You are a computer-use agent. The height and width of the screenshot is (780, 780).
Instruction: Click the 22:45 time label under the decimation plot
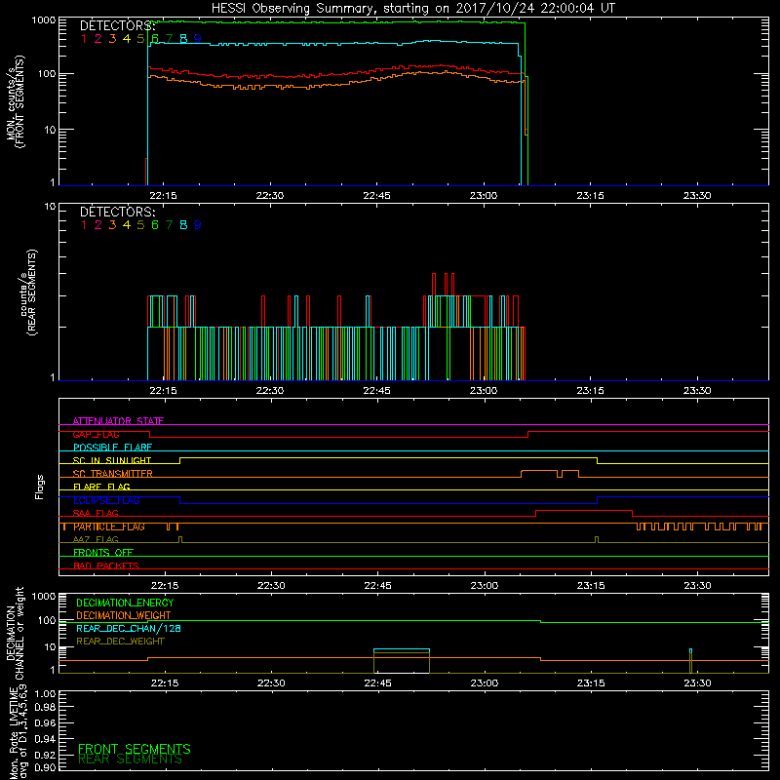(377, 683)
